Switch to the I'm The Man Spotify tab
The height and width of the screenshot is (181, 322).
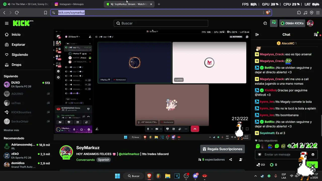[x=26, y=4]
